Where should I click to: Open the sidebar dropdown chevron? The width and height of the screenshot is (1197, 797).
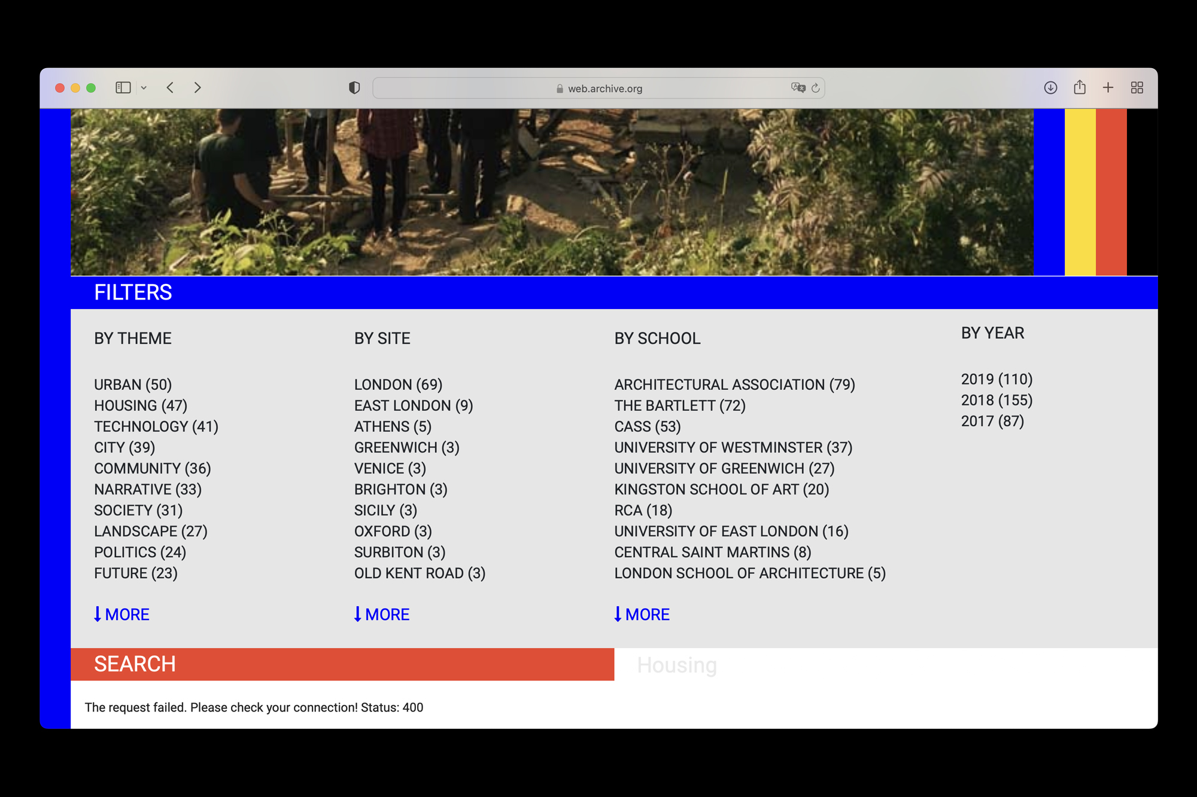[x=144, y=88]
